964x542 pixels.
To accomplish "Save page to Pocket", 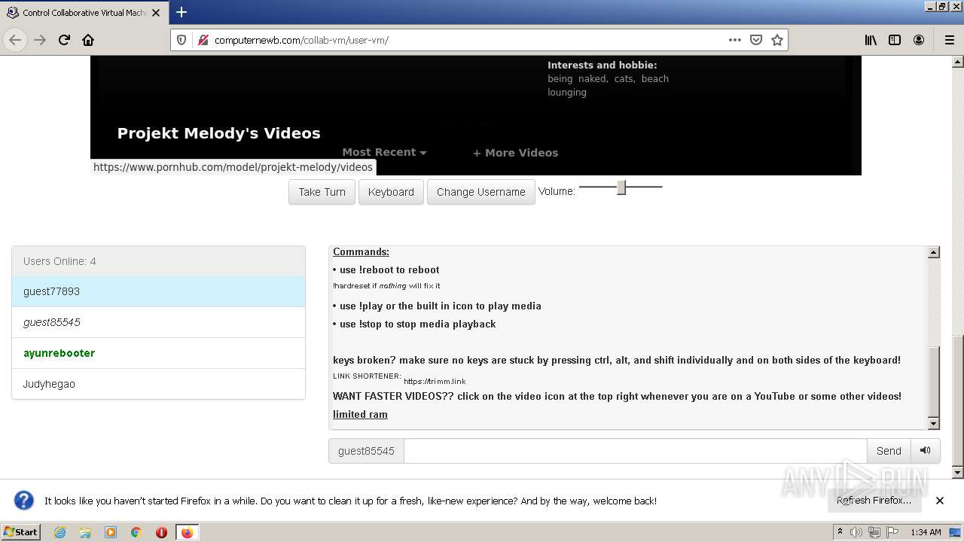I will pos(756,40).
